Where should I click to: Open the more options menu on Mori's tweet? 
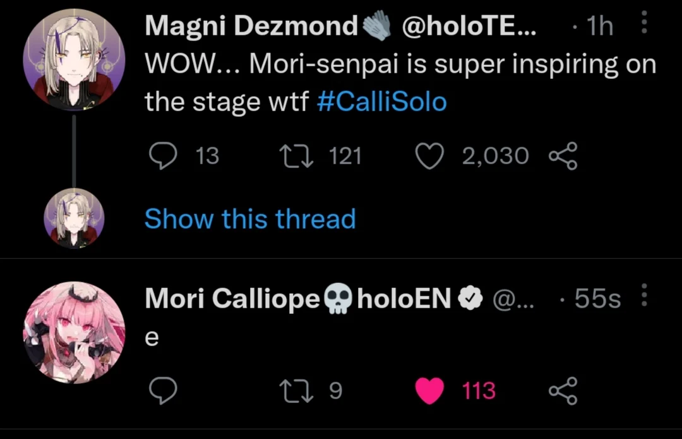click(x=645, y=295)
